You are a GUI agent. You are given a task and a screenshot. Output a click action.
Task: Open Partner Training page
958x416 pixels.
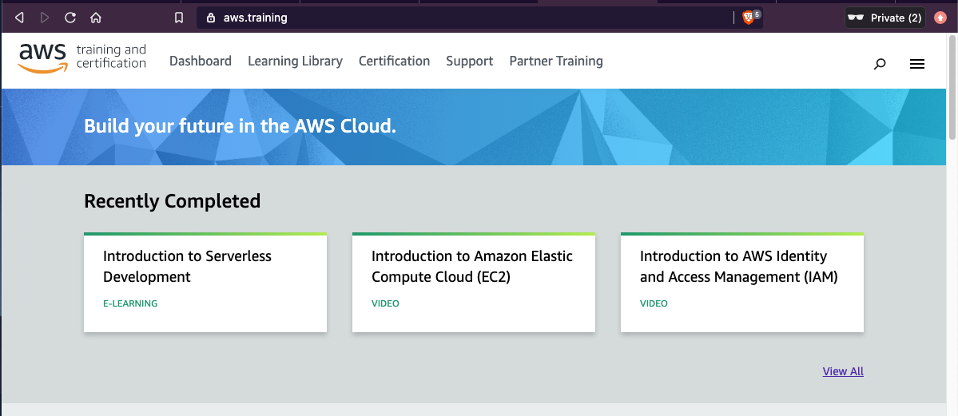tap(556, 61)
